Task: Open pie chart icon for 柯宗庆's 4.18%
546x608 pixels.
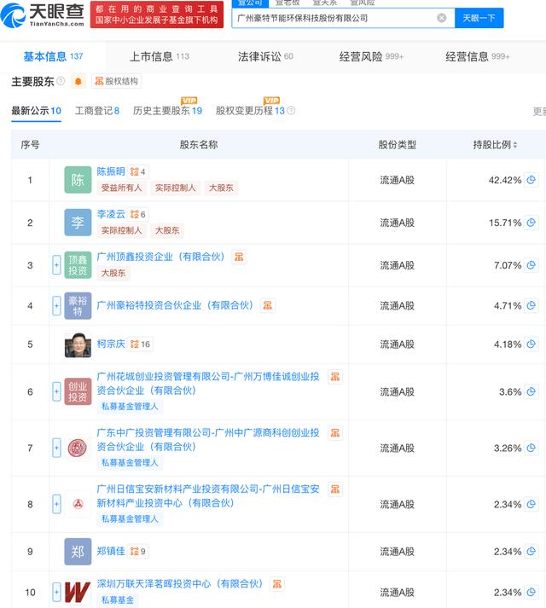Action: [531, 345]
